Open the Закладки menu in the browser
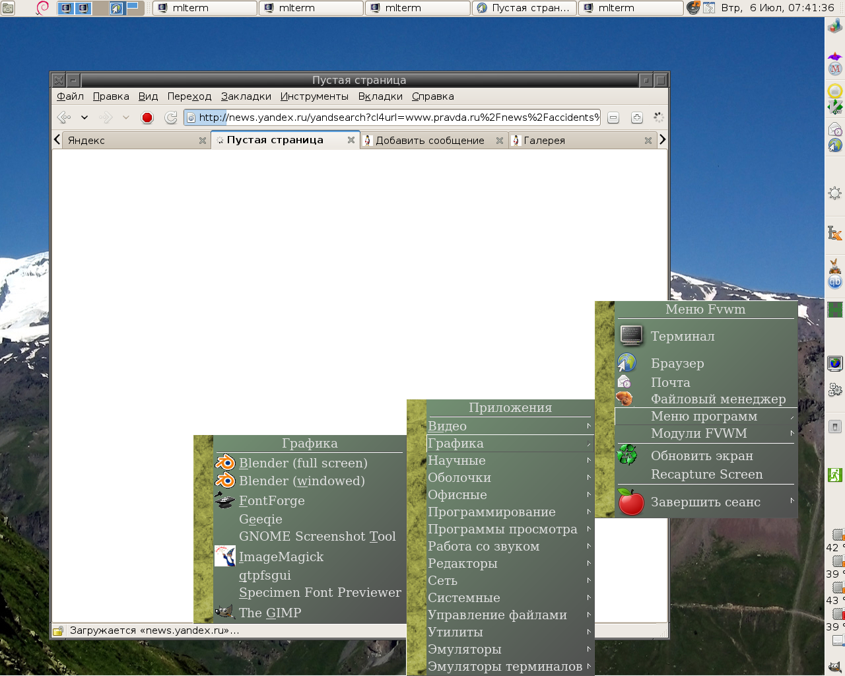This screenshot has height=676, width=845. (246, 96)
